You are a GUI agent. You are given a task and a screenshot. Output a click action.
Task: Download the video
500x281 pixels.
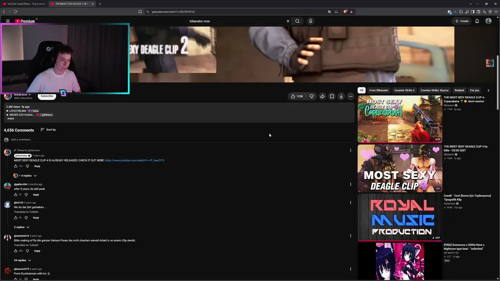pyautogui.click(x=341, y=96)
